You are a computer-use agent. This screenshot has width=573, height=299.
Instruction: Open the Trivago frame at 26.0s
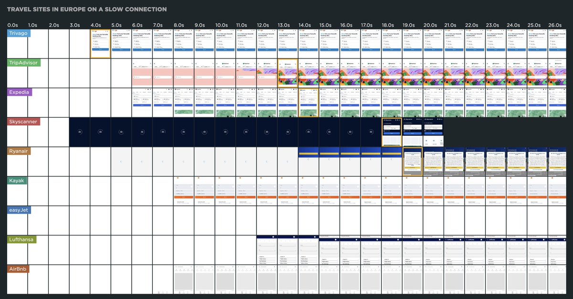[558, 44]
